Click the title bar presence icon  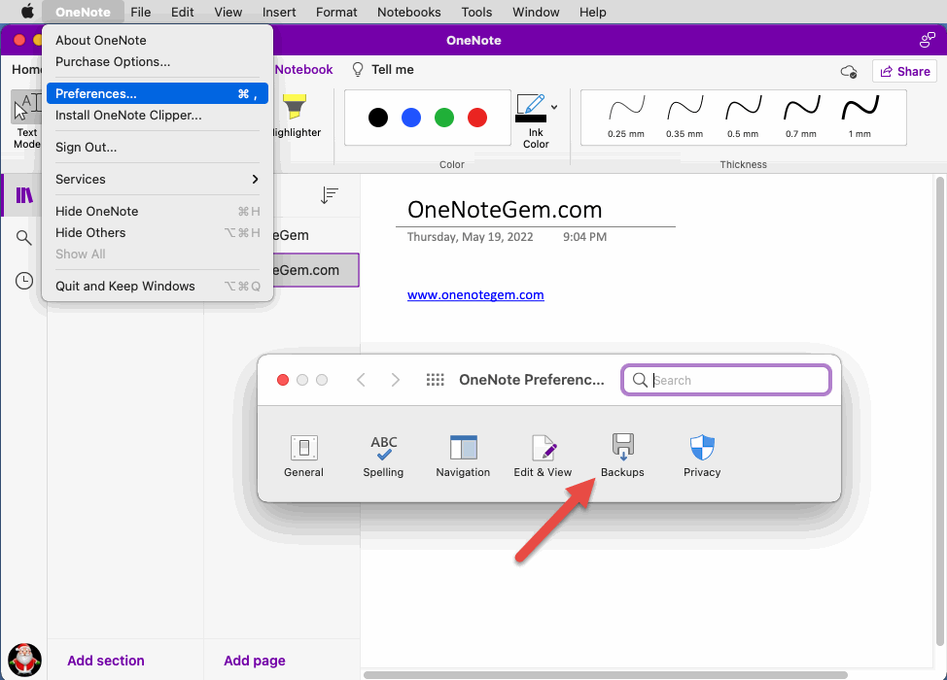tap(928, 40)
